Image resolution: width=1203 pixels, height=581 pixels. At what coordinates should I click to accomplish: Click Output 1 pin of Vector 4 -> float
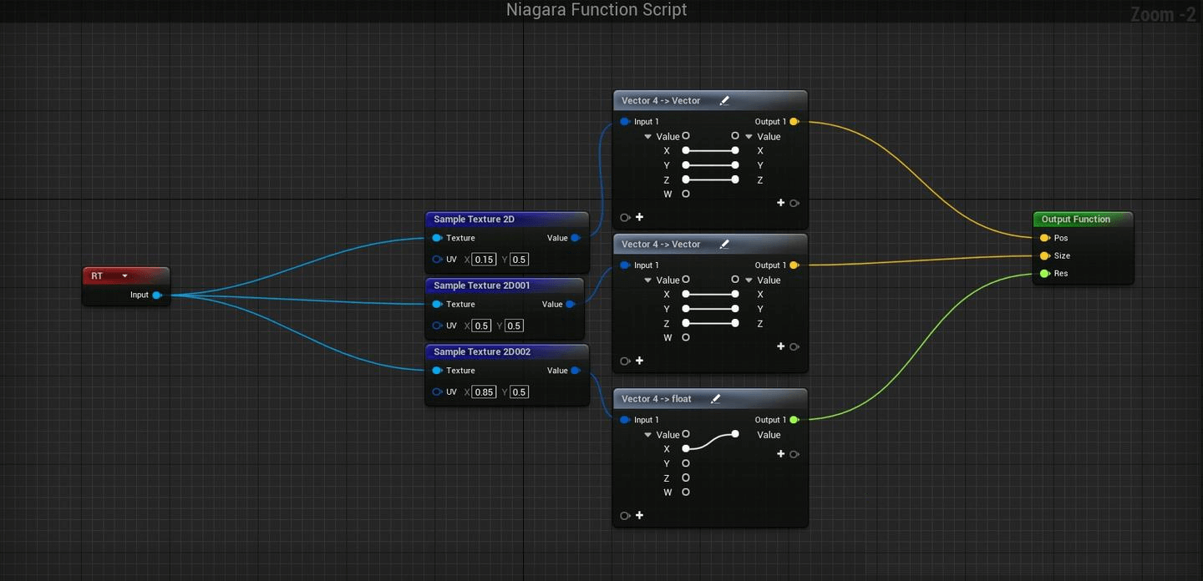coord(794,420)
